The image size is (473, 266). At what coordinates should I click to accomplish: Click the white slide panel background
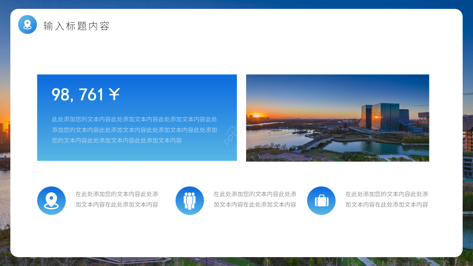(x=236, y=236)
